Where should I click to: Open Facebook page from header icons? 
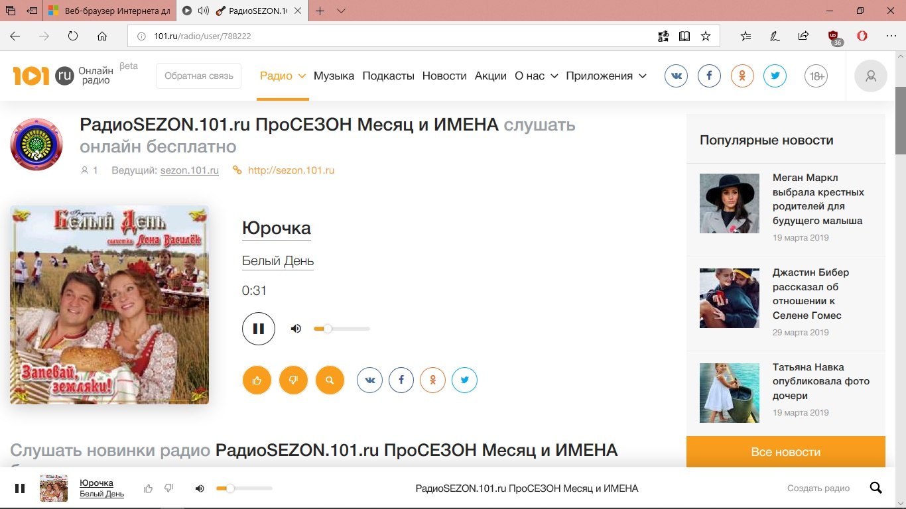pos(709,76)
